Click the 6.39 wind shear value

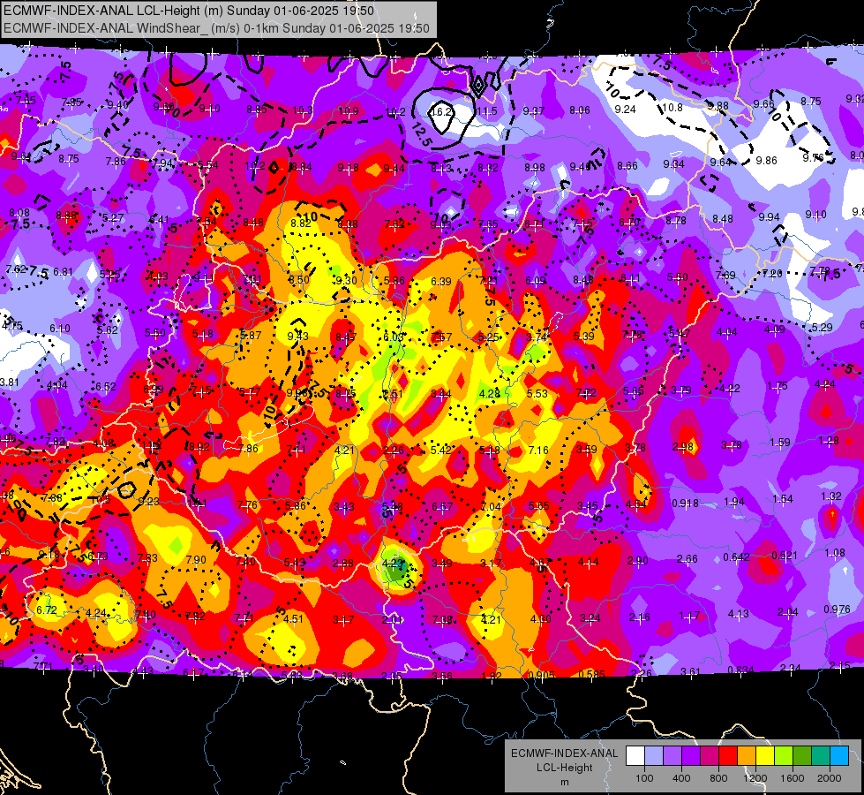[x=440, y=282]
